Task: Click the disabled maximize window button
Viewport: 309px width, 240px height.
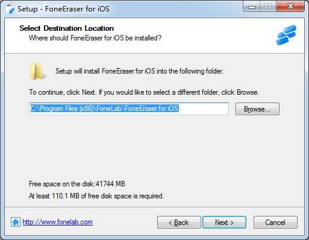Action: coord(268,7)
